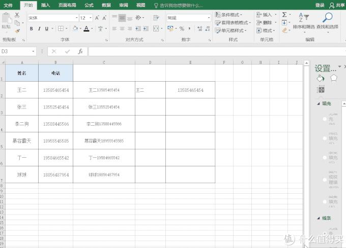The height and width of the screenshot is (248, 346).
Task: Open the 套用表格格式 dropdown
Action: (x=233, y=22)
